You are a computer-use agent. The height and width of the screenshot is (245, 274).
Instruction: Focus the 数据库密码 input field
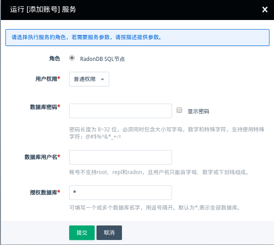click(120, 110)
